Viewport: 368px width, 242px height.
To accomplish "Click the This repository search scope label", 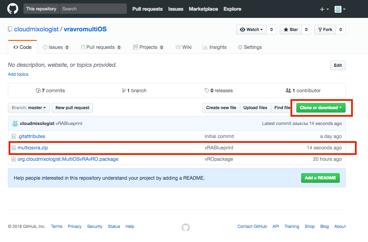I will point(41,9).
